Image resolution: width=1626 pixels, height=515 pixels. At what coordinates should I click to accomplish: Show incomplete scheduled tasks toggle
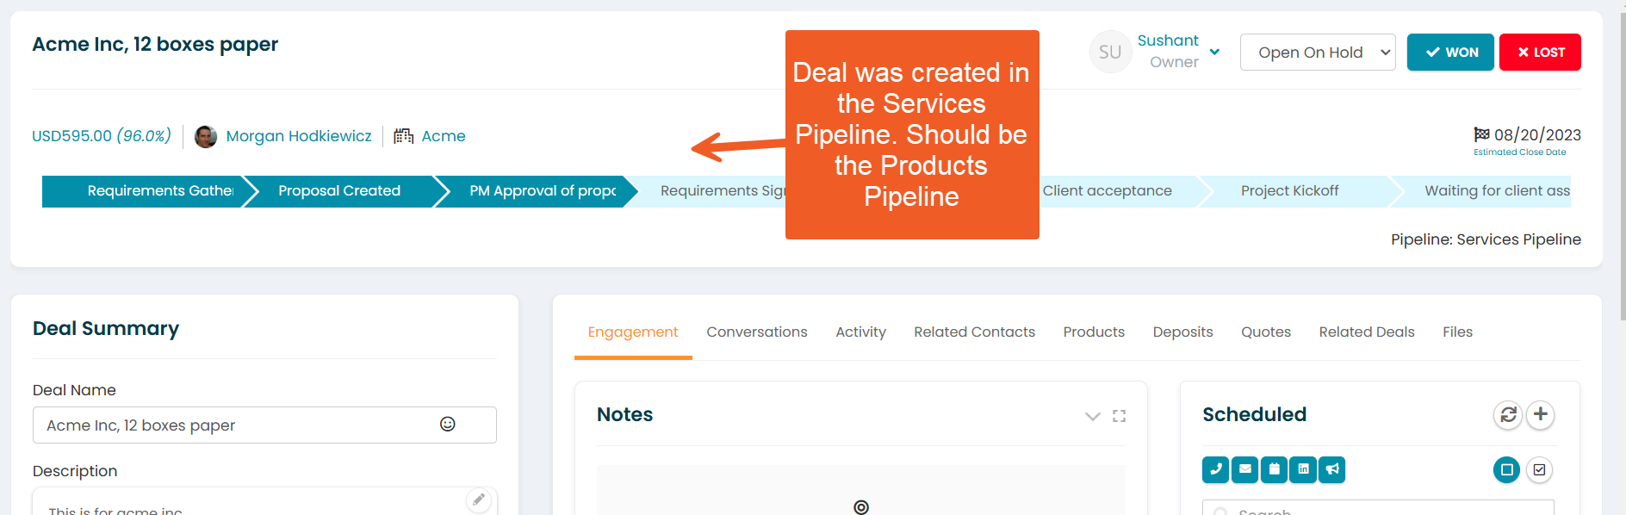[x=1506, y=469]
